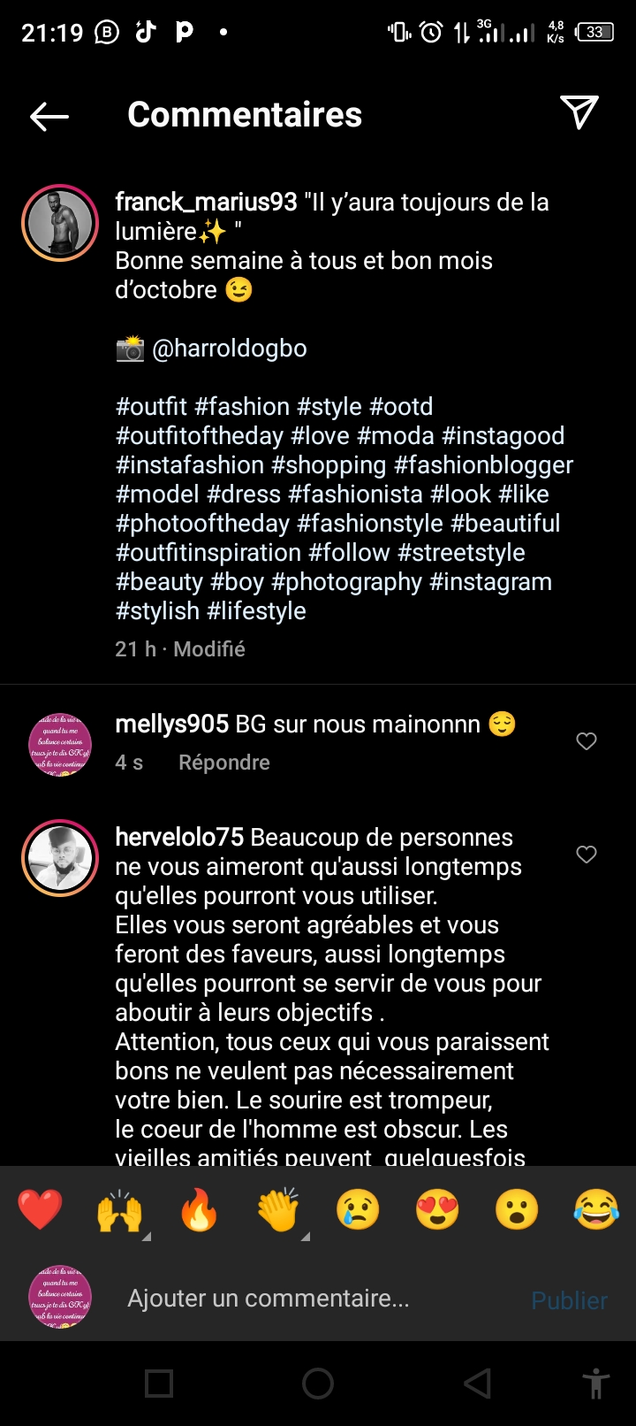Insert the laughing tears emoji
636x1426 pixels.
coord(596,1209)
